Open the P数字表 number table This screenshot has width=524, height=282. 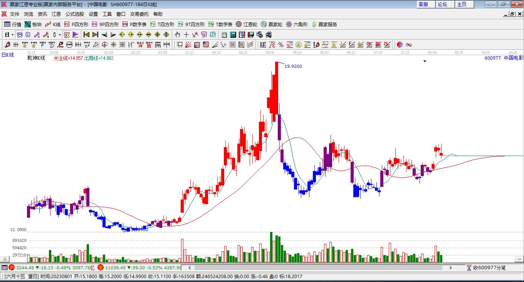coord(134,24)
